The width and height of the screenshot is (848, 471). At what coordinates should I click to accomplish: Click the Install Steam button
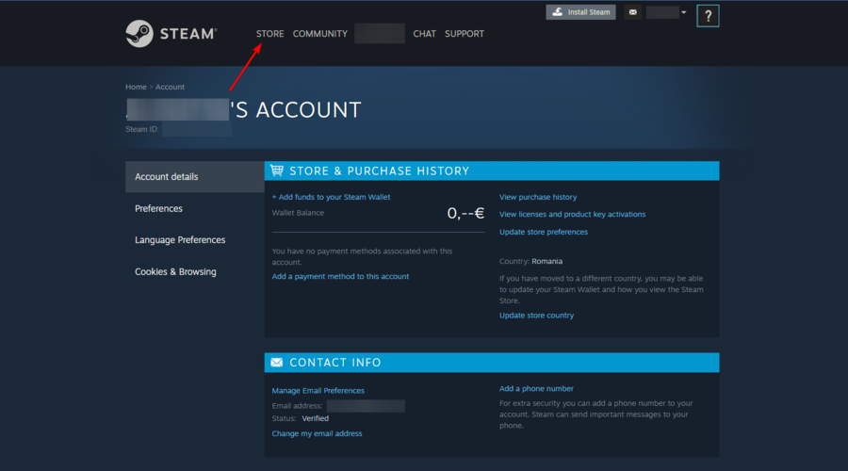point(580,12)
